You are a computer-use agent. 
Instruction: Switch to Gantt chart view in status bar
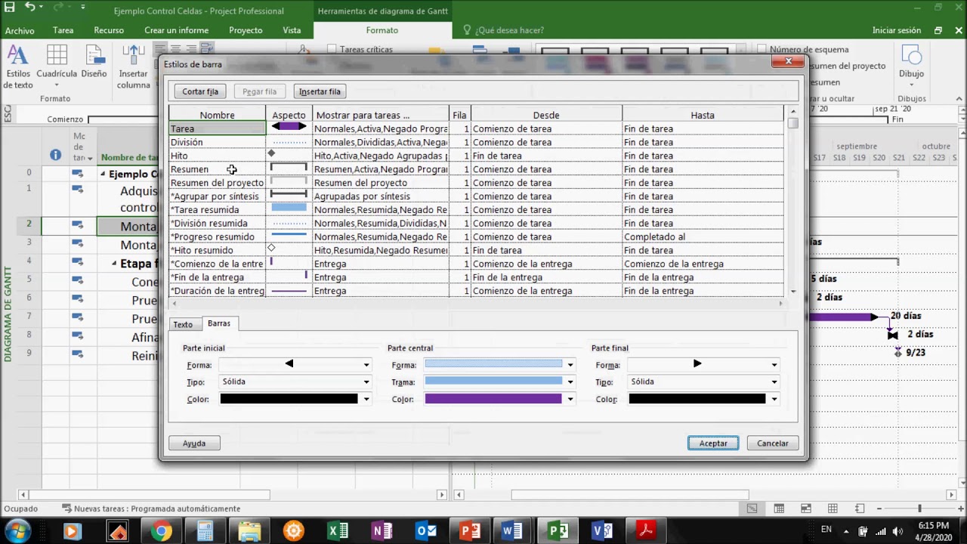(x=752, y=508)
